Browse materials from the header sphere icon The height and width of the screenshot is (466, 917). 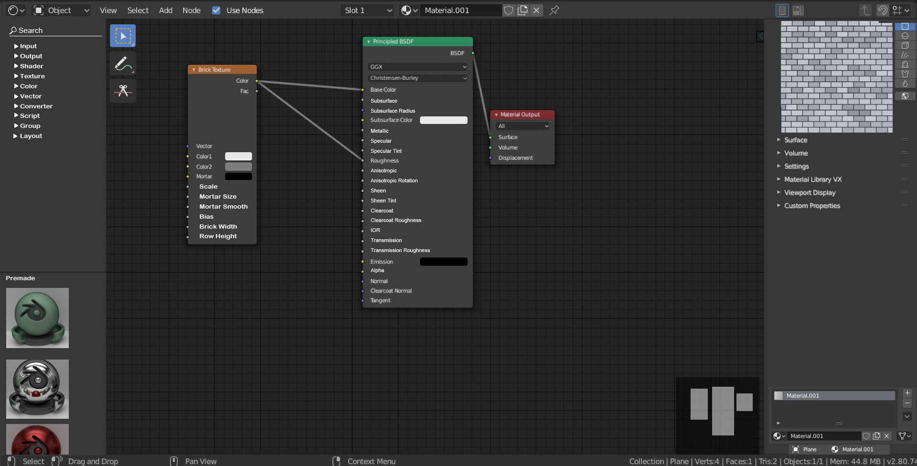pyautogui.click(x=409, y=10)
